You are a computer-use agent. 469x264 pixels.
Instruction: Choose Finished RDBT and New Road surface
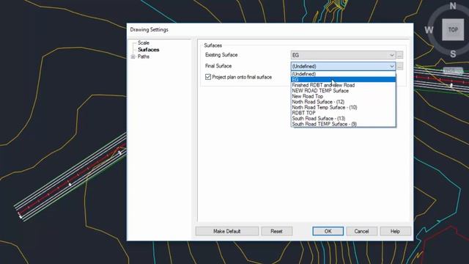pos(343,85)
